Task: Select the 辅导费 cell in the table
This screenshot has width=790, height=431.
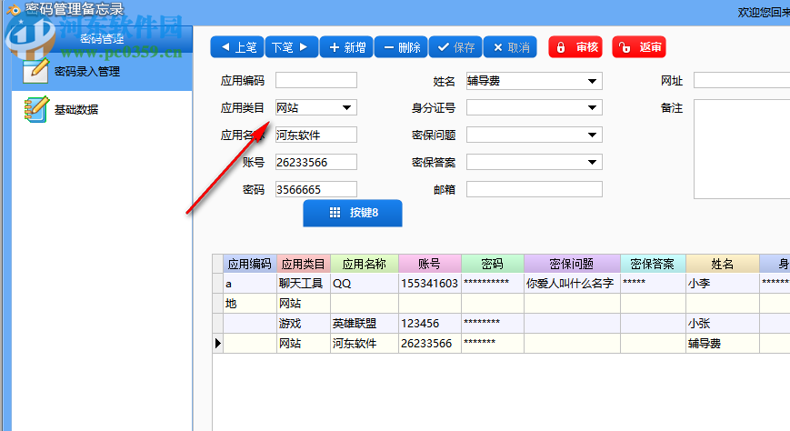Action: pyautogui.click(x=722, y=344)
